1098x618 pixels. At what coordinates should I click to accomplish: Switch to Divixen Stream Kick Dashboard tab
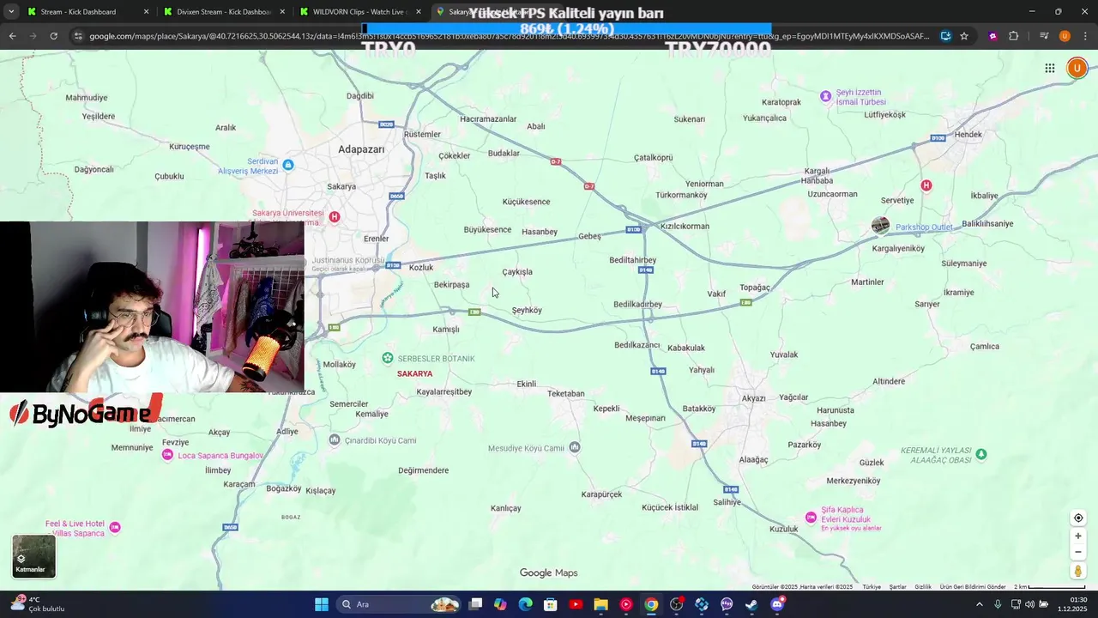pyautogui.click(x=223, y=12)
